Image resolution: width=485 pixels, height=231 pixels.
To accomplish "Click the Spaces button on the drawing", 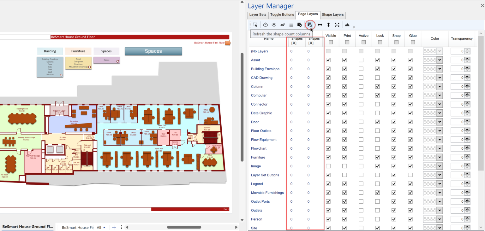I will tap(153, 51).
